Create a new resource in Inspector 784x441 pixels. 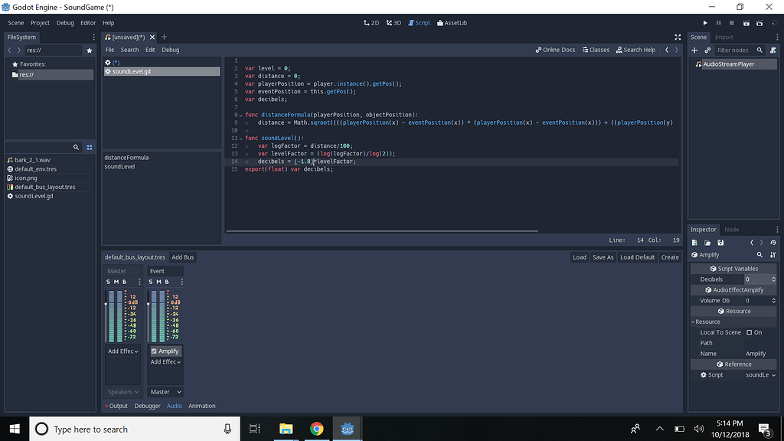(x=694, y=243)
